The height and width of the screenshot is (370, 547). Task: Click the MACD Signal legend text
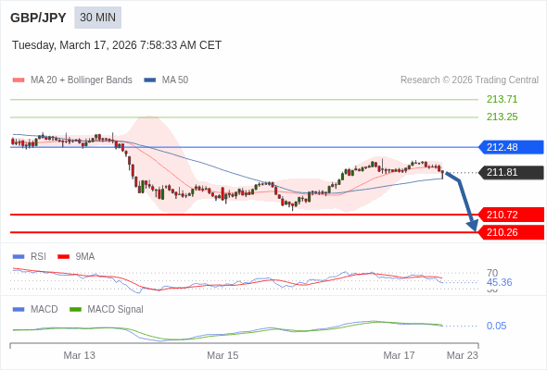[x=116, y=310]
